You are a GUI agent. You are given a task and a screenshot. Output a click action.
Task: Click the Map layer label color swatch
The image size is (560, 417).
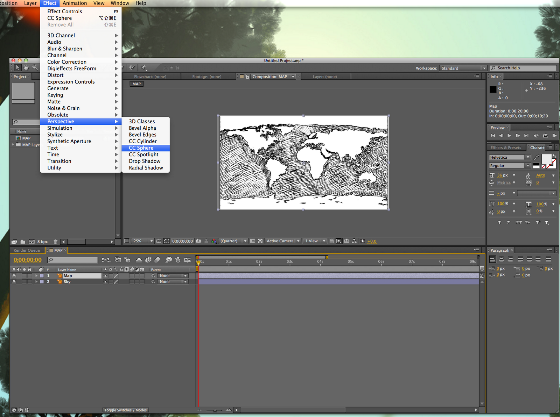point(42,276)
